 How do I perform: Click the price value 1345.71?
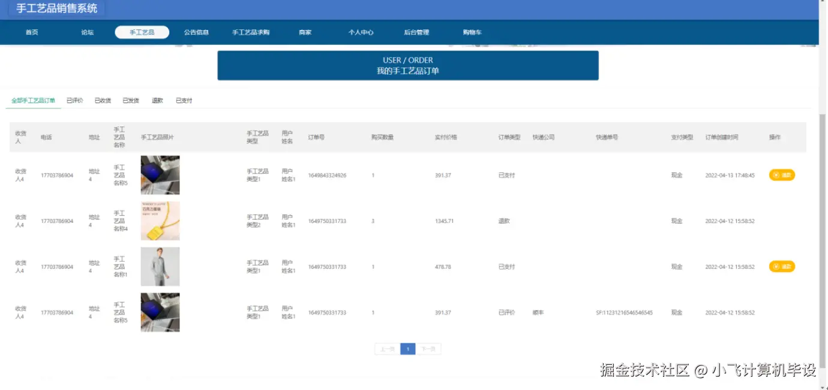pos(444,221)
